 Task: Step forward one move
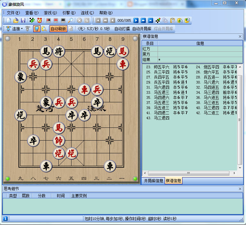click(136, 20)
